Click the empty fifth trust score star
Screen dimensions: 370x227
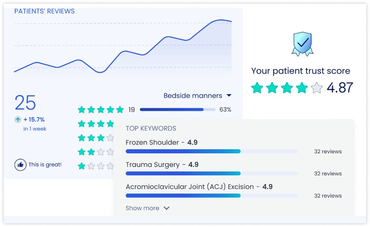click(x=316, y=88)
